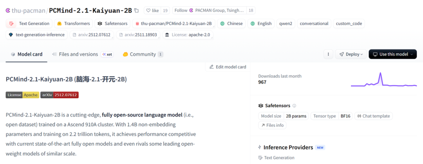Click Edit model card
The height and width of the screenshot is (164, 423).
coord(228,67)
